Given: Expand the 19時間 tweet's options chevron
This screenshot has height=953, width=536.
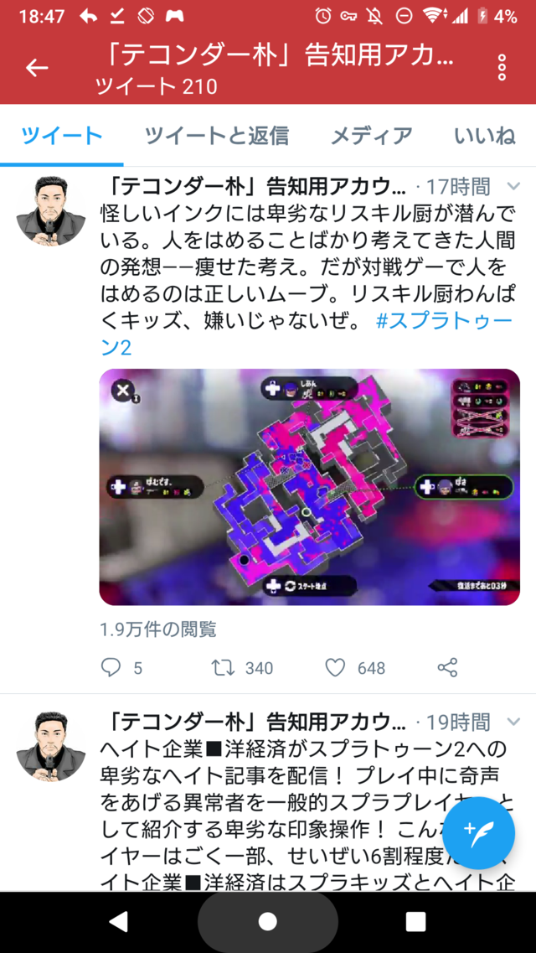Looking at the screenshot, I should click(513, 722).
